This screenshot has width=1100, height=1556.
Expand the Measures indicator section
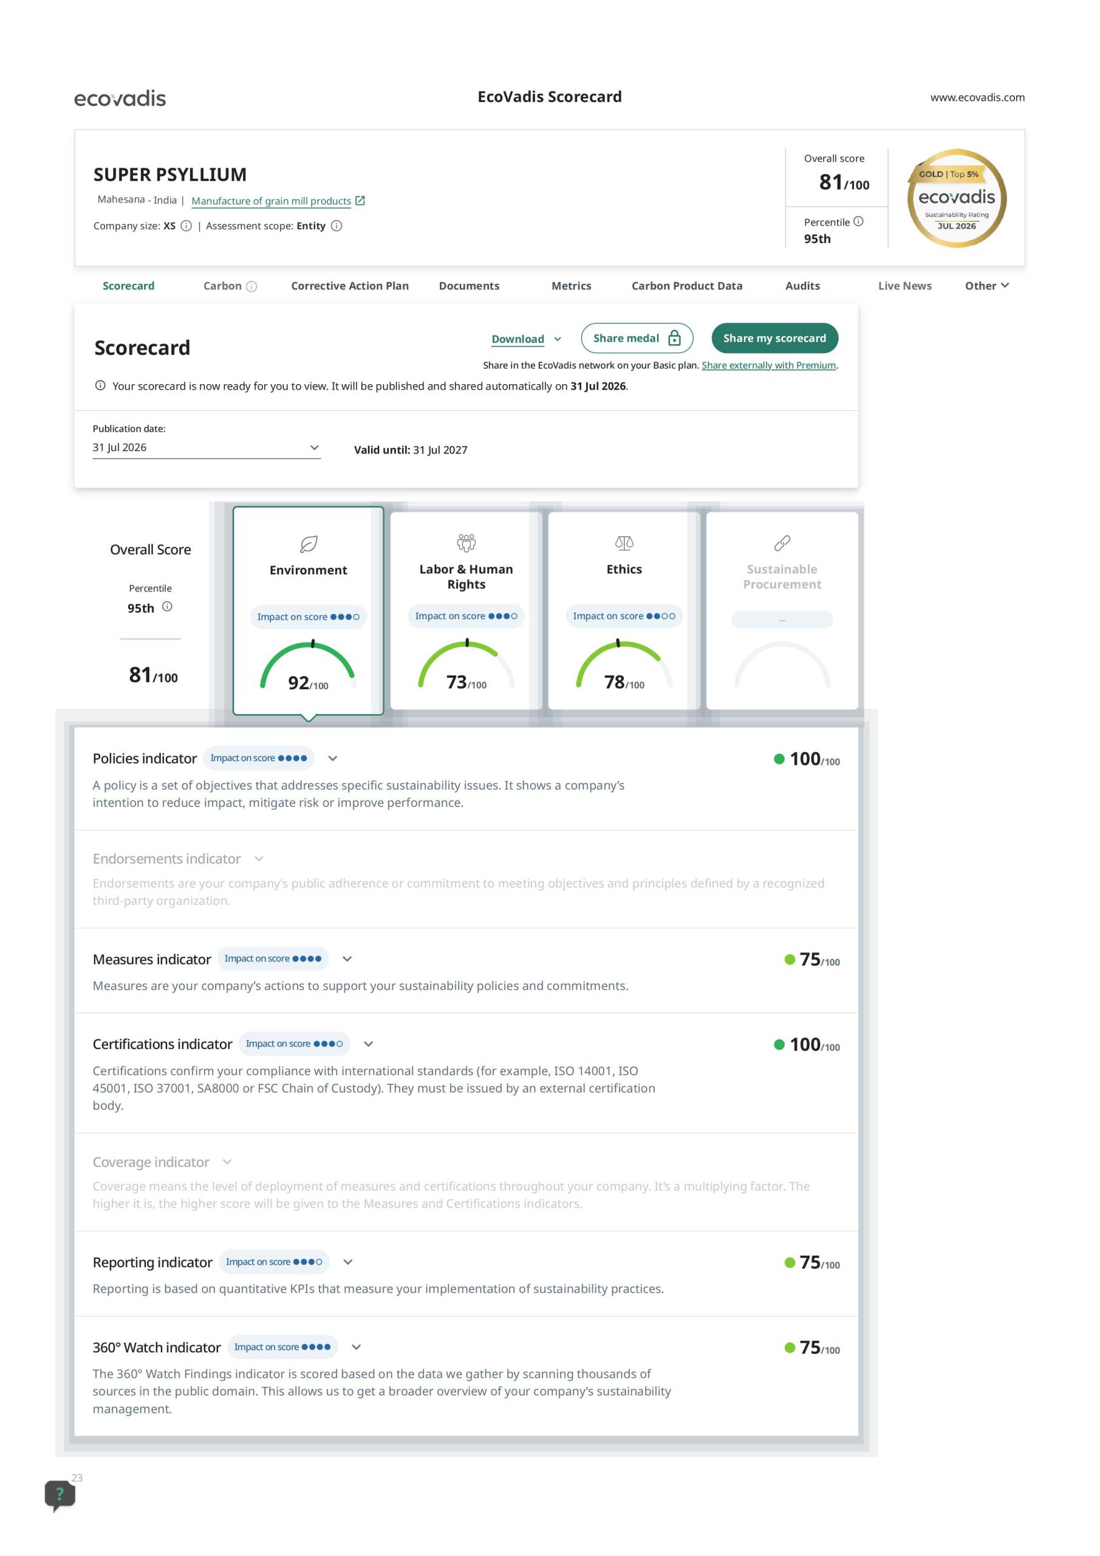click(x=347, y=959)
